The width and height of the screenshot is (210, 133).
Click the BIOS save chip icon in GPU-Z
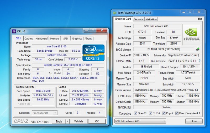click(x=198, y=49)
